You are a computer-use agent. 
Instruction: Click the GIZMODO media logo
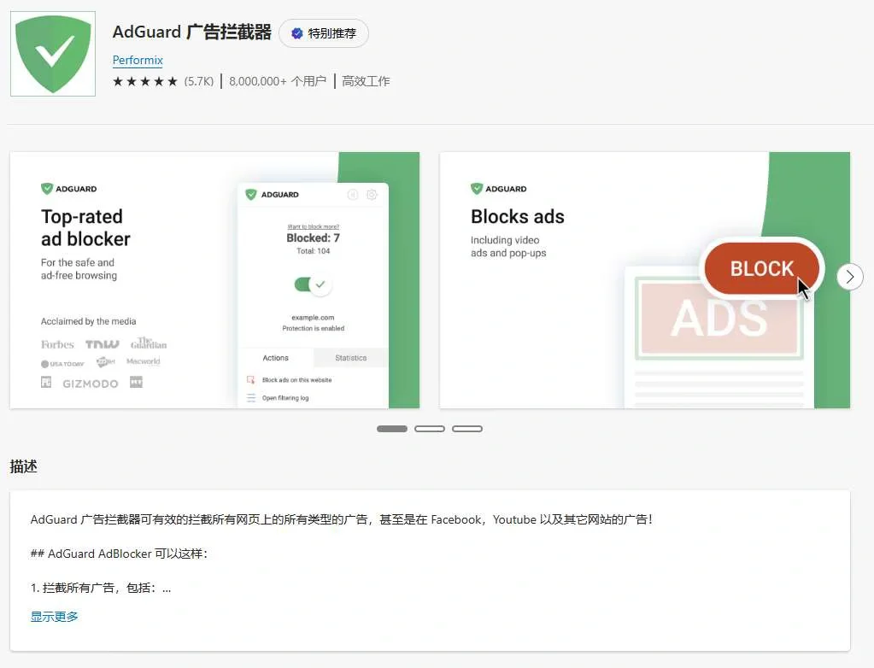(x=91, y=384)
